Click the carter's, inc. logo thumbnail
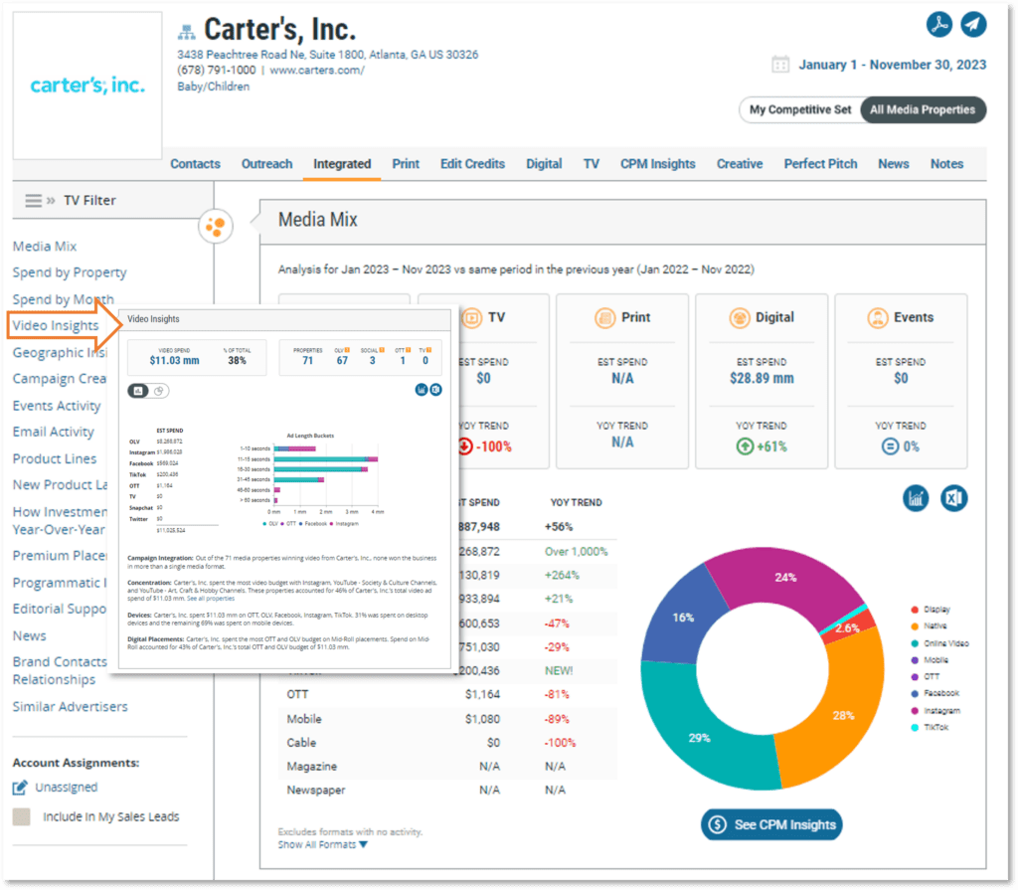Viewport: 1018px width, 890px height. pyautogui.click(x=87, y=86)
